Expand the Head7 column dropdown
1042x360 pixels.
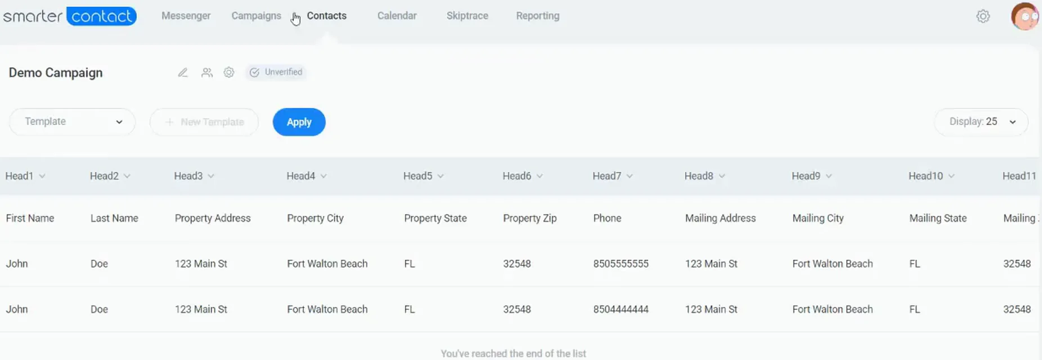(630, 176)
